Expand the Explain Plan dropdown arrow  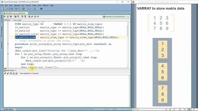(x=13, y=16)
